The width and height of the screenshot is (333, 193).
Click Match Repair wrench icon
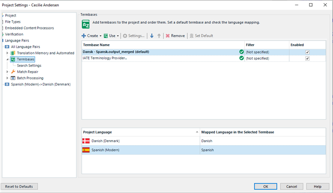(x=13, y=72)
